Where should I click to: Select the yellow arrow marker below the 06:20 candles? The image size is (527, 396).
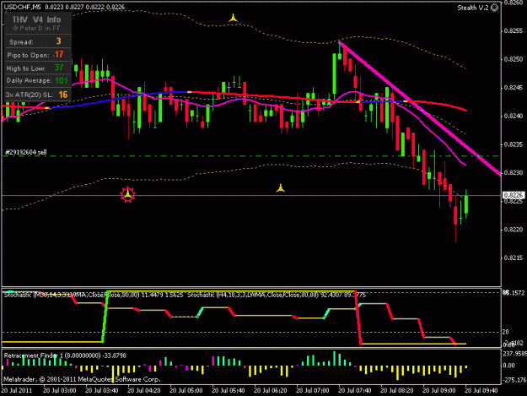[280, 187]
